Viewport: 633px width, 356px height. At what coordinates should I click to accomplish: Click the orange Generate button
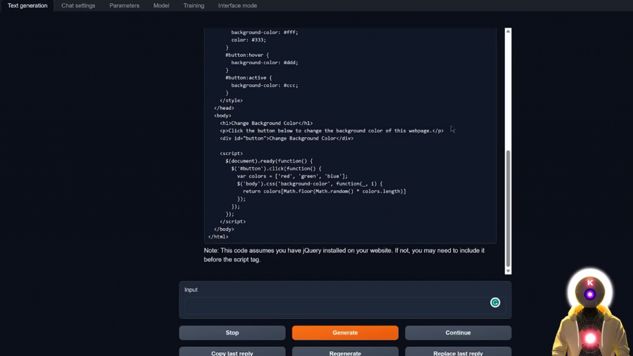tap(345, 333)
